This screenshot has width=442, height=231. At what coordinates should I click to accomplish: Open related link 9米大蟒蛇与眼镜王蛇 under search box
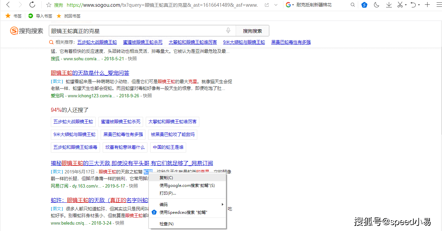coord(244,42)
